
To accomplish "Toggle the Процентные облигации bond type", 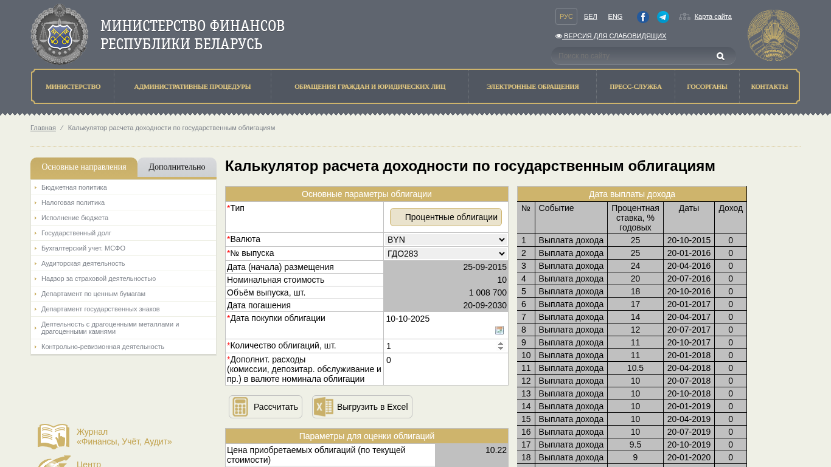I will (x=446, y=217).
